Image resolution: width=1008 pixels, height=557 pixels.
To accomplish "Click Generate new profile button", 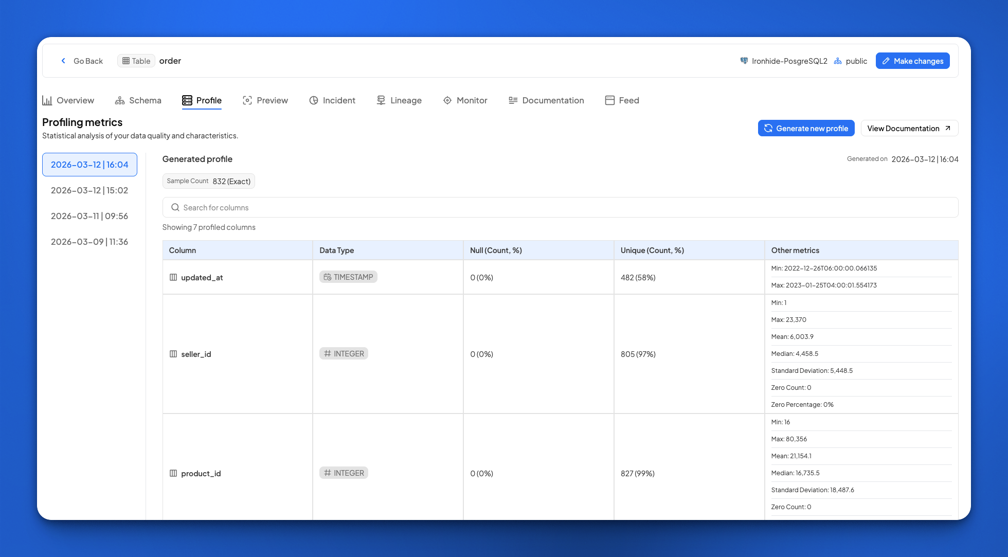I will (x=806, y=128).
